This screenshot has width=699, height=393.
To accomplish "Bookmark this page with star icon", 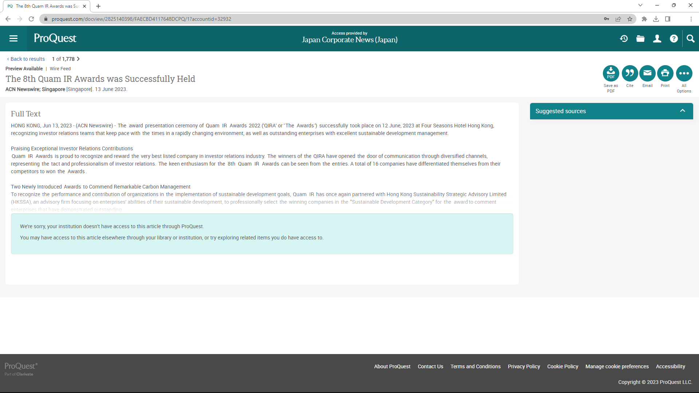I will (630, 19).
